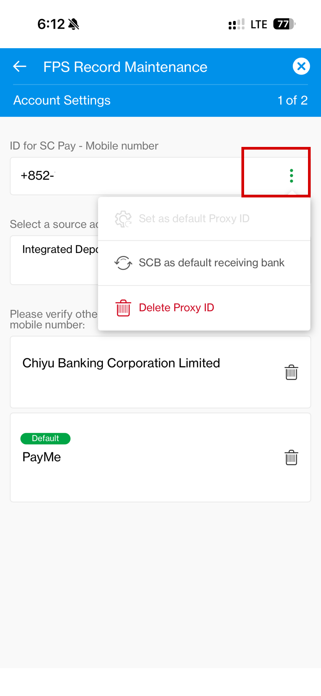Click the gear icon for default Proxy ID
This screenshot has height=696, width=321.
click(123, 219)
